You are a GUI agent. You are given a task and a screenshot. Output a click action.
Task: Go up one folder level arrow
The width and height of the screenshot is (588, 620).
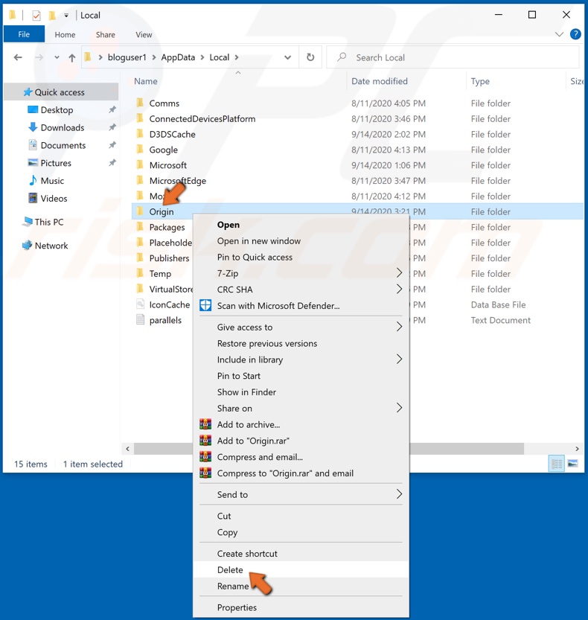pos(72,58)
